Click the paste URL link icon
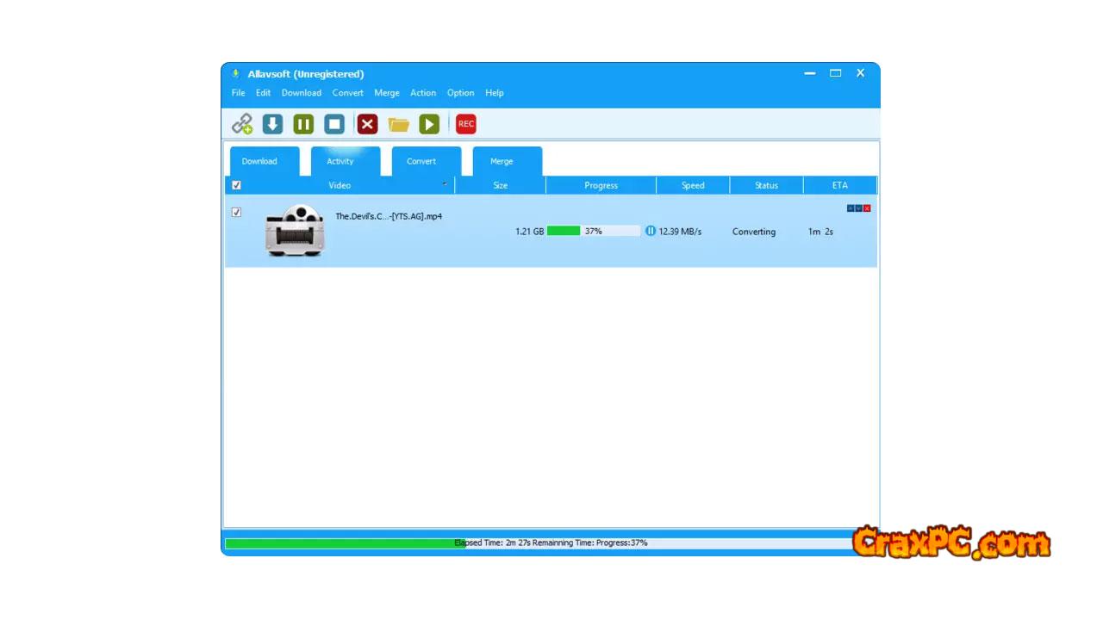This screenshot has width=1103, height=620. pos(242,124)
